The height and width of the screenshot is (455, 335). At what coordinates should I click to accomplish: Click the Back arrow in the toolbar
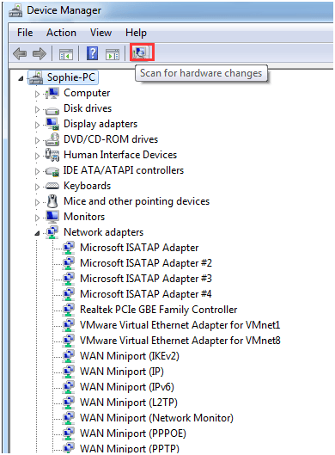point(20,53)
